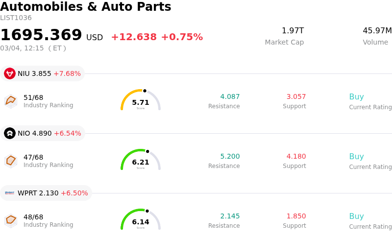Click NIU Buy current rating
392x239 pixels.
coord(356,97)
